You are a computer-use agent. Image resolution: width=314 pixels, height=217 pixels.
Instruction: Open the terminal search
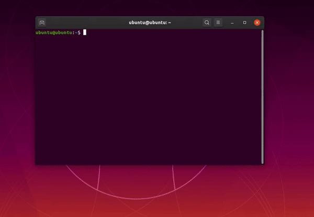(x=207, y=23)
